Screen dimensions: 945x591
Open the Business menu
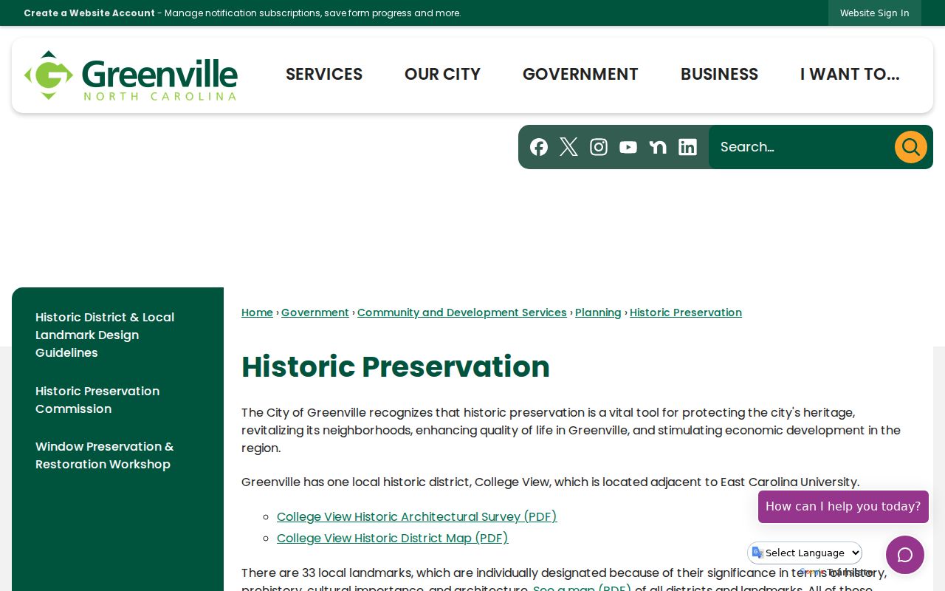pos(719,75)
